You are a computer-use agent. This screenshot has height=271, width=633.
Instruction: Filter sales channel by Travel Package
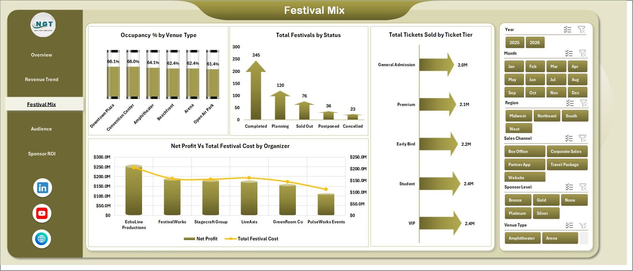[567, 164]
